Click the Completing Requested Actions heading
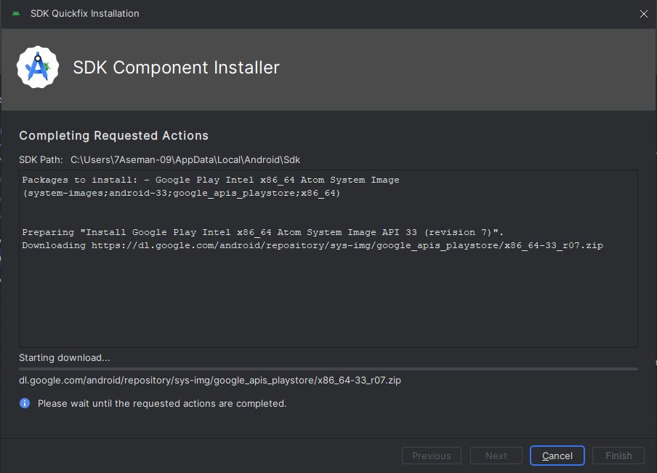Viewport: 657px width, 473px height. click(x=113, y=135)
